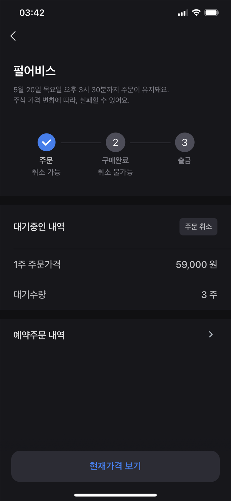Tap the cellular signal bars icon
The height and width of the screenshot is (501, 231).
[x=183, y=13]
